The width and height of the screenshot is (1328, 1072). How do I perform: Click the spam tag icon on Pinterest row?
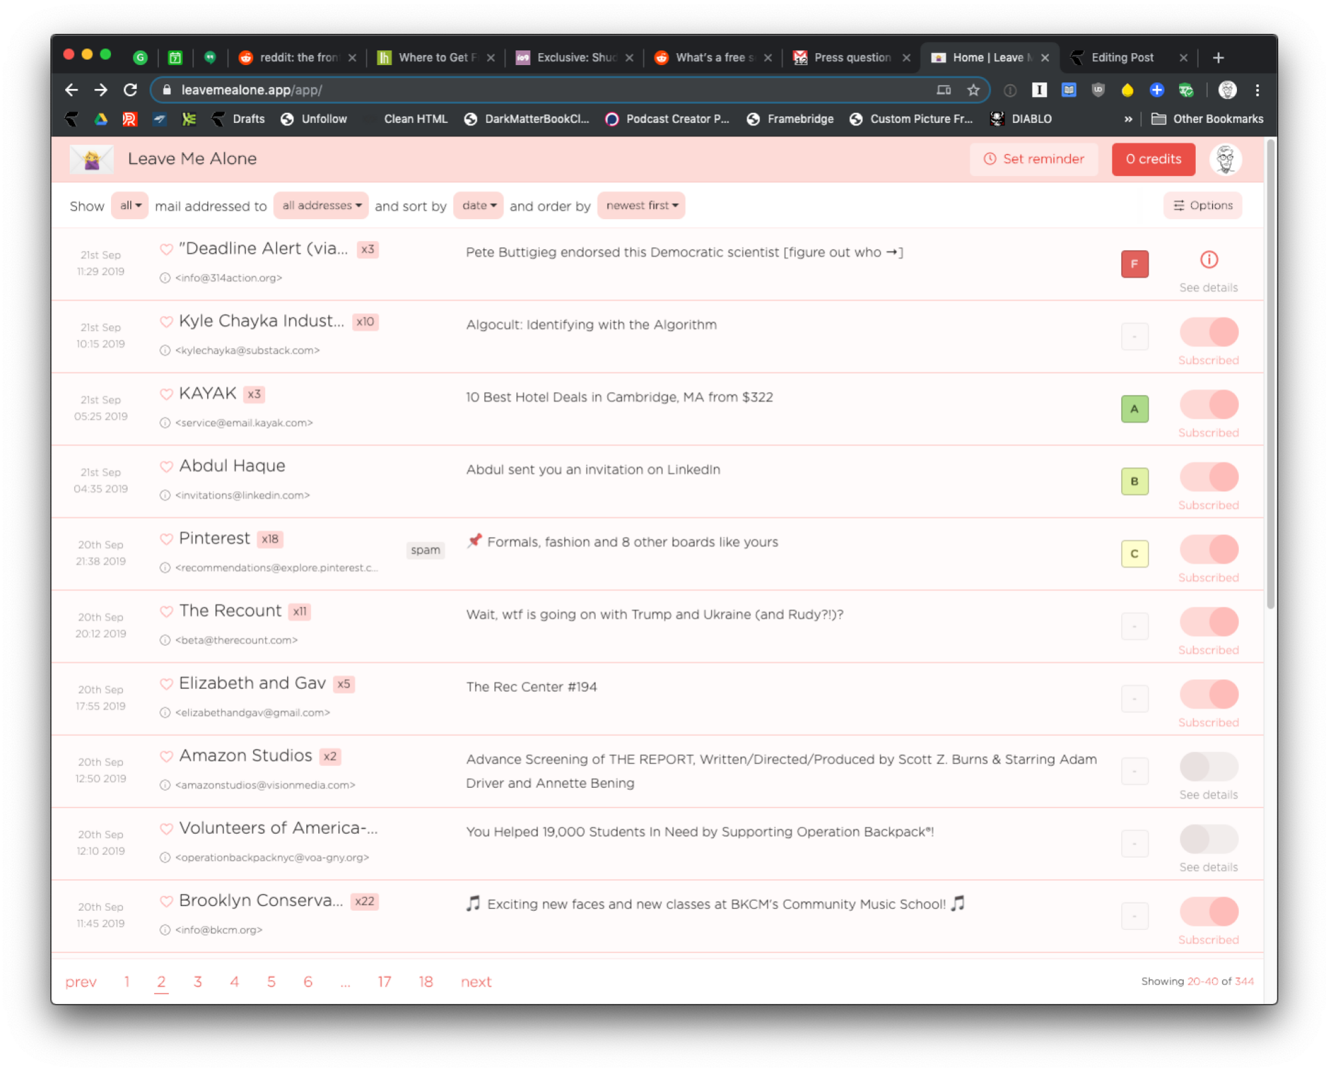click(425, 548)
